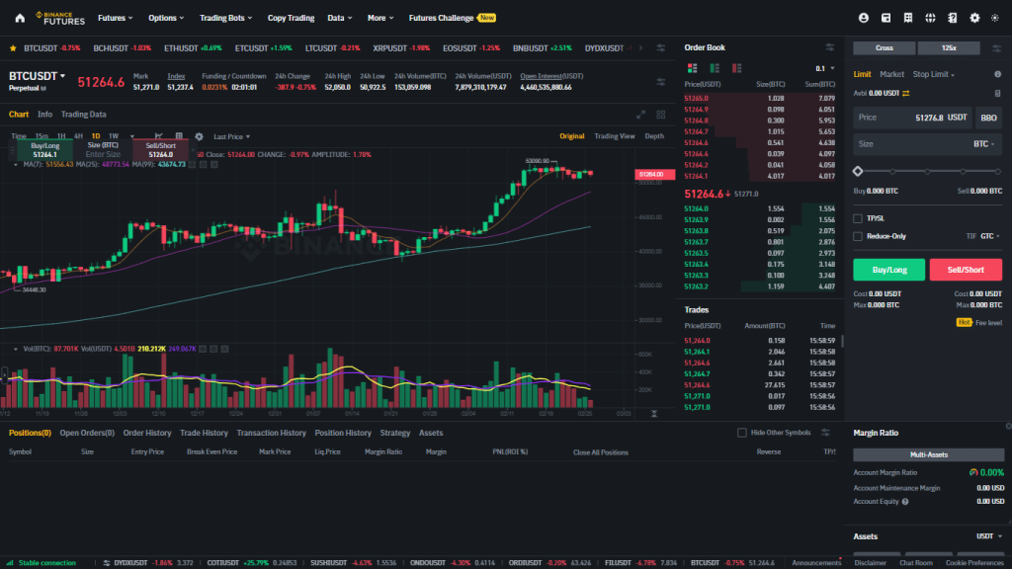Expand the chart to fullscreen
This screenshot has width=1012, height=569.
(640, 115)
